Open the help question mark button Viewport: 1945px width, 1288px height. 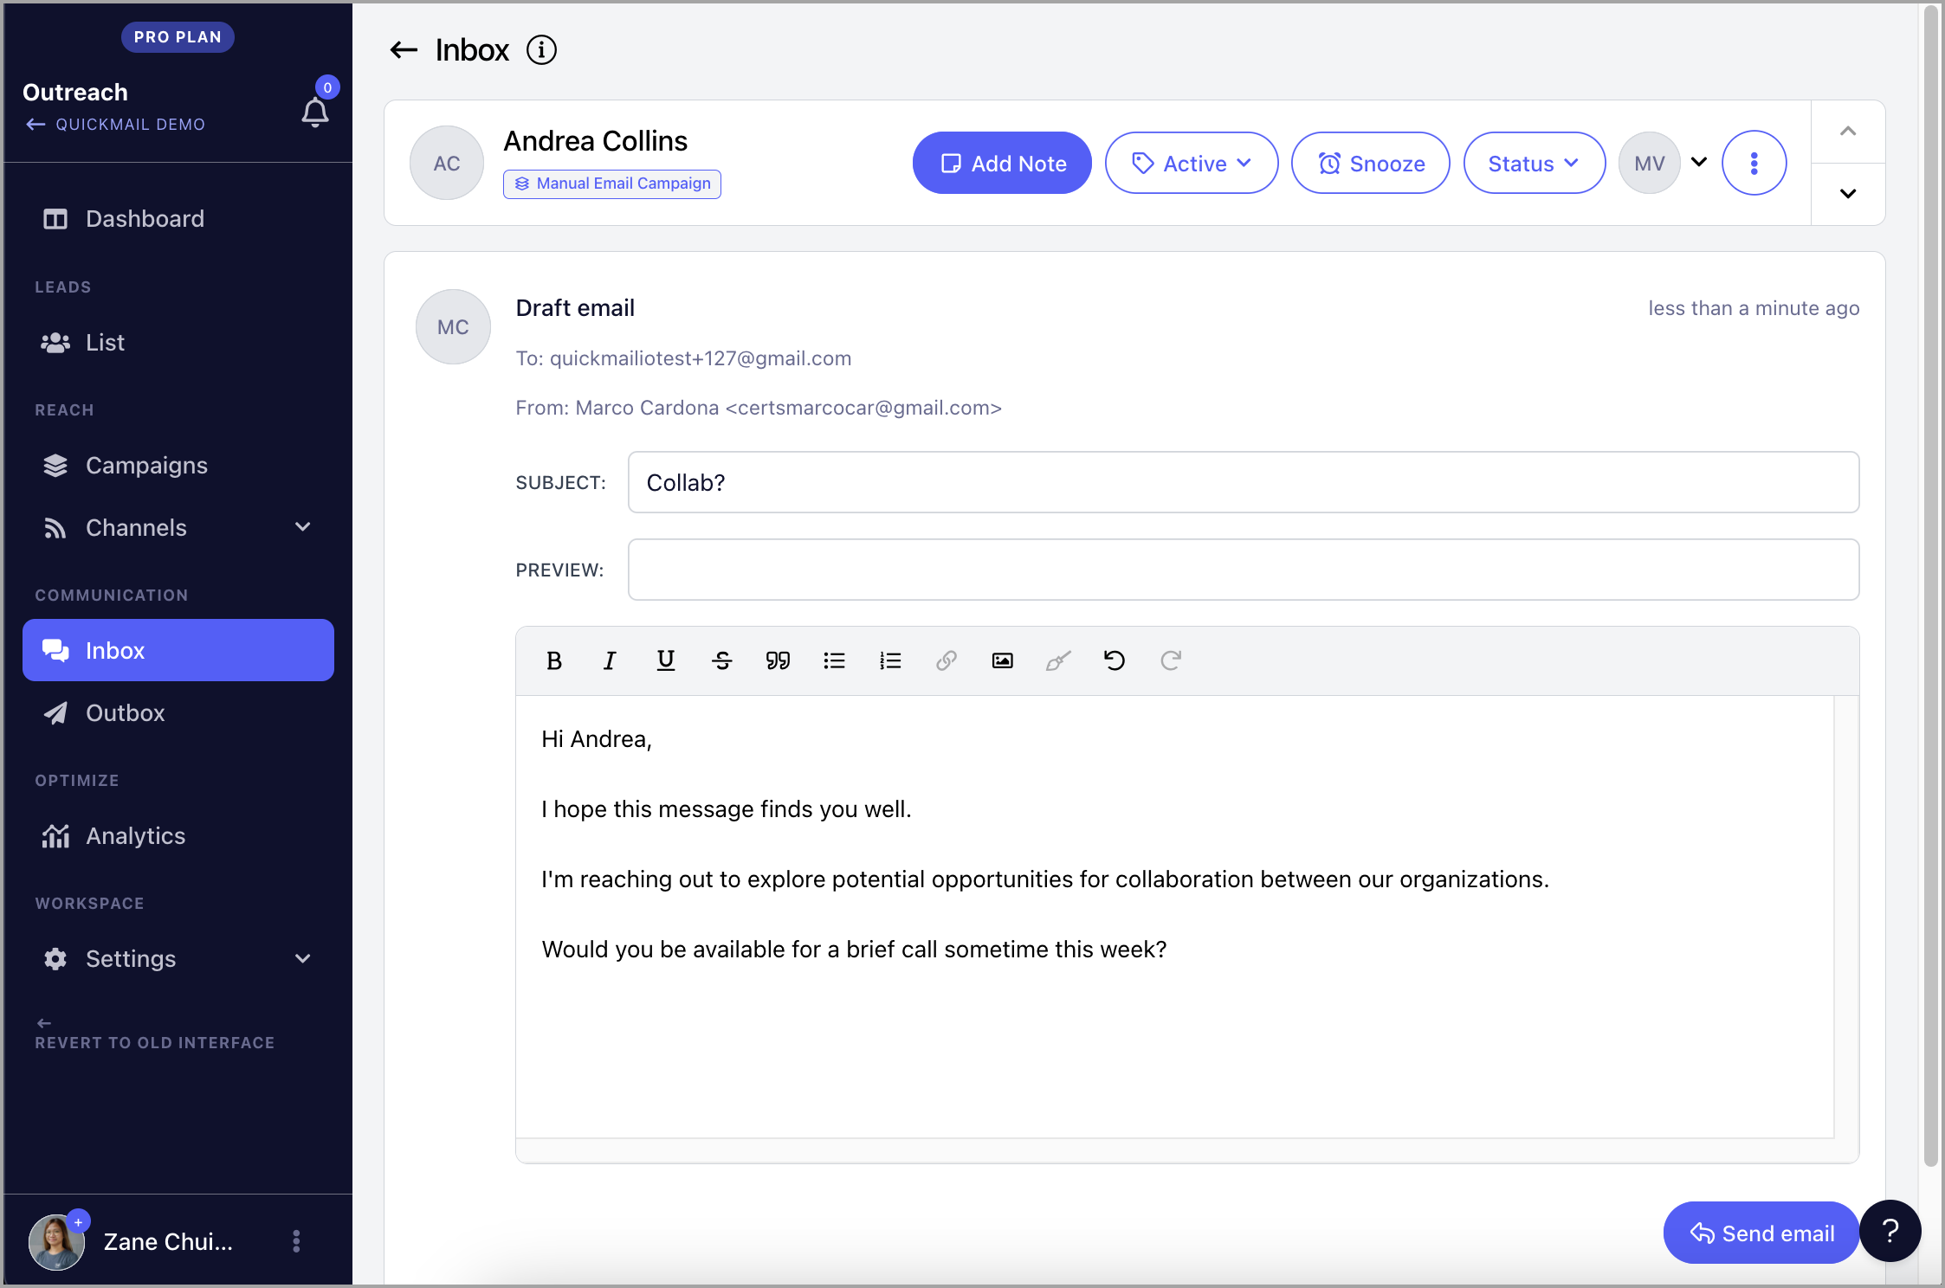coord(1890,1231)
